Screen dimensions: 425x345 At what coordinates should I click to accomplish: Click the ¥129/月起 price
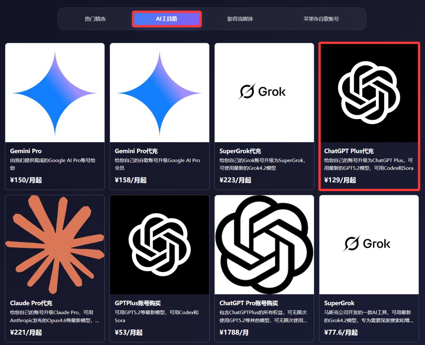click(340, 180)
